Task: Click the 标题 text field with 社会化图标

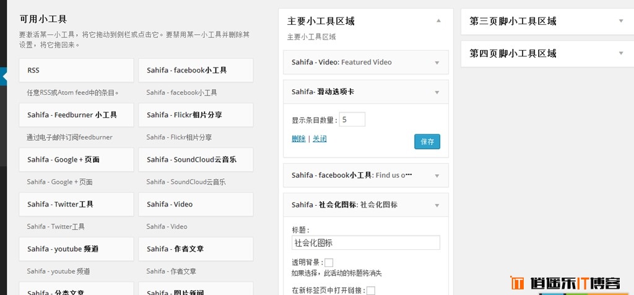Action: coord(366,243)
